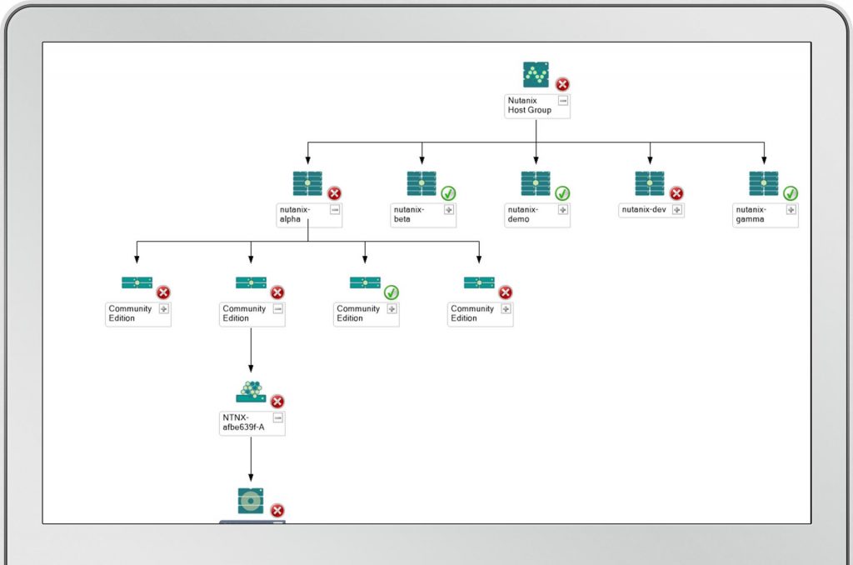Click the "nutanix-gamma" label
Screen dimensions: 853x565
tap(751, 214)
